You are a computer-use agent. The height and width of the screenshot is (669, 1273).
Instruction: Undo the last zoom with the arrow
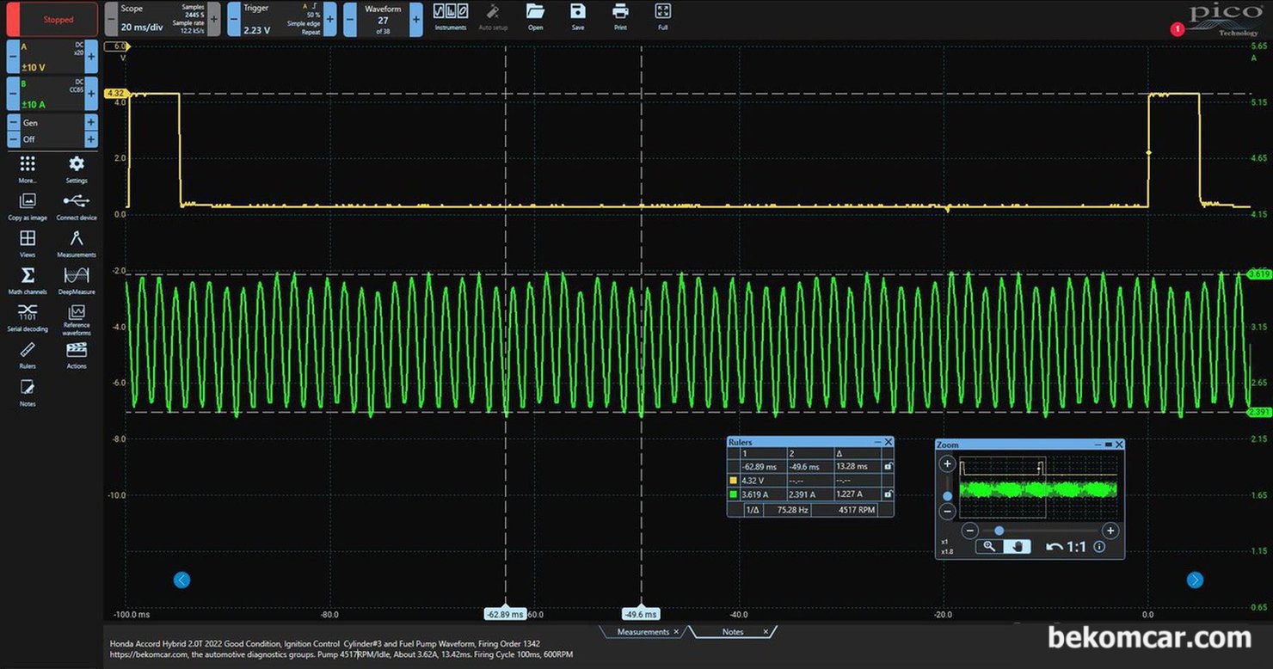[x=1055, y=546]
